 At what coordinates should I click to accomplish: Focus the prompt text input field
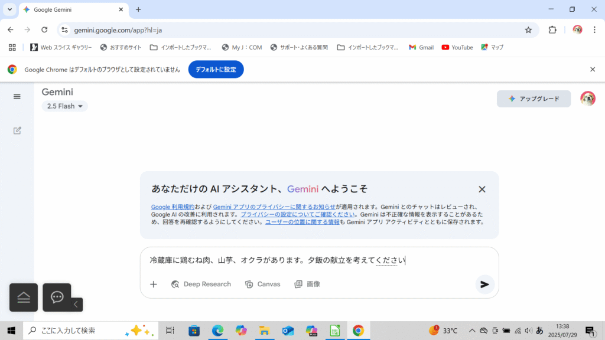(x=319, y=260)
